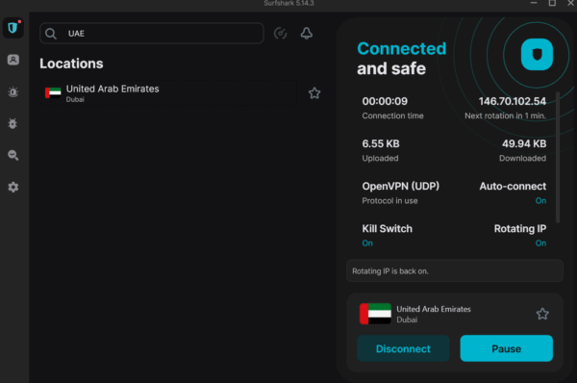Favorite the connected Dubai server star
This screenshot has width=577, height=383.
[542, 314]
